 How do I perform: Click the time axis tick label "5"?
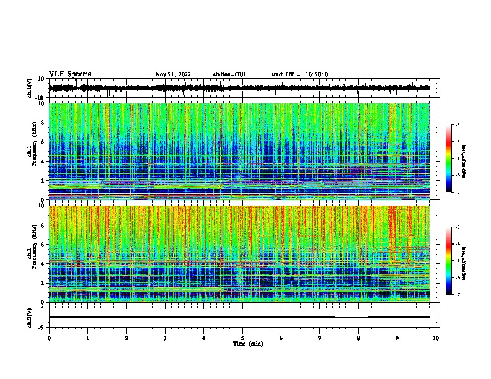242,338
